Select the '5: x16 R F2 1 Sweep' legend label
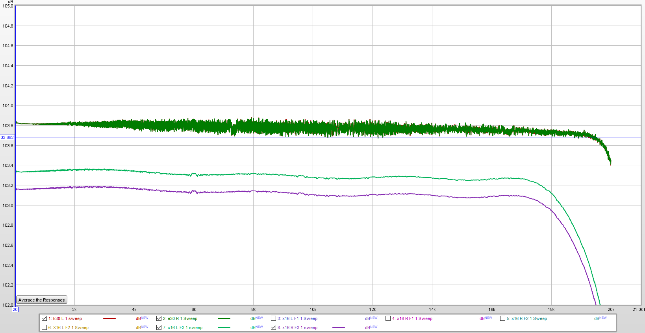Screen dimensions: 645x333 coord(526,319)
